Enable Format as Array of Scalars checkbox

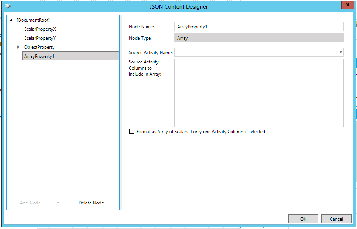pyautogui.click(x=132, y=132)
